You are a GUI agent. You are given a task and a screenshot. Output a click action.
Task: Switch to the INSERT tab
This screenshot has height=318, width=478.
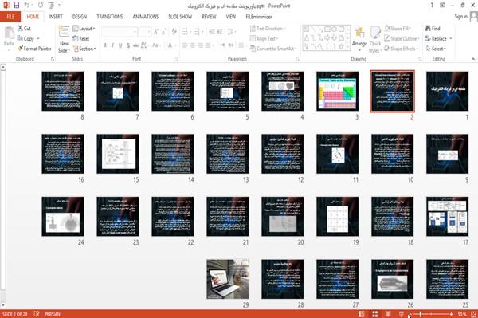coord(56,17)
